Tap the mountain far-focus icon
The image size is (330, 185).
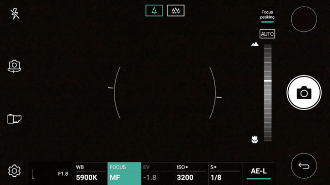255,44
